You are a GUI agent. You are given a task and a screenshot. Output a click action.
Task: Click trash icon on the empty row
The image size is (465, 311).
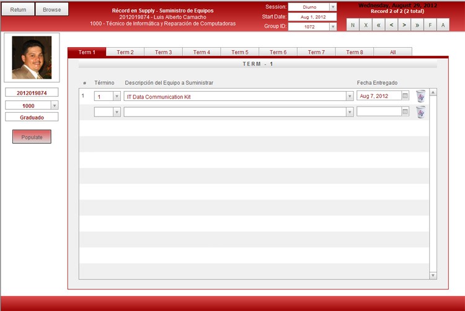[420, 112]
